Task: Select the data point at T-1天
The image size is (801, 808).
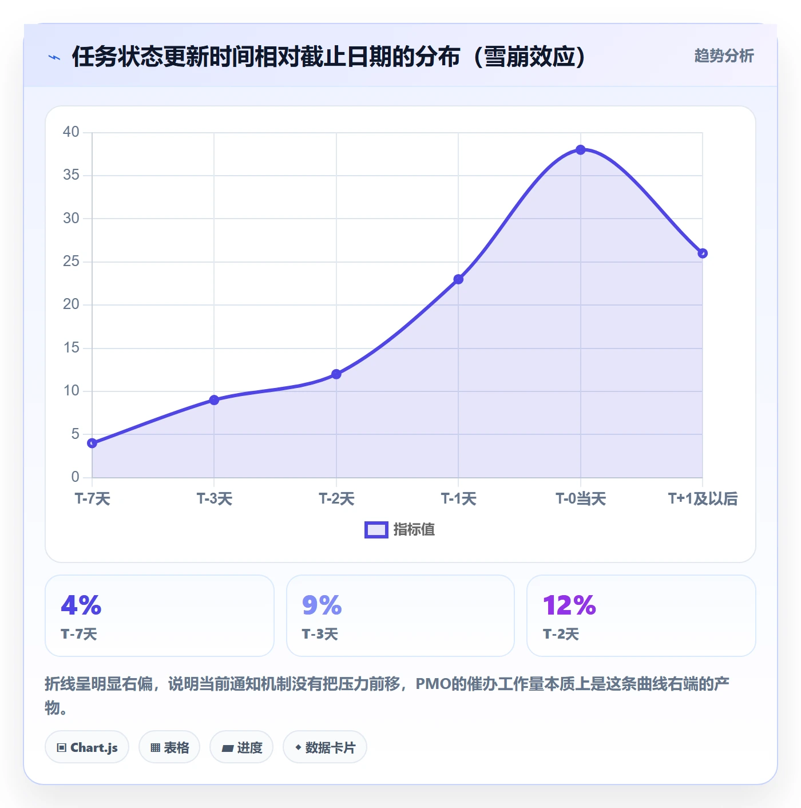Action: (x=458, y=279)
